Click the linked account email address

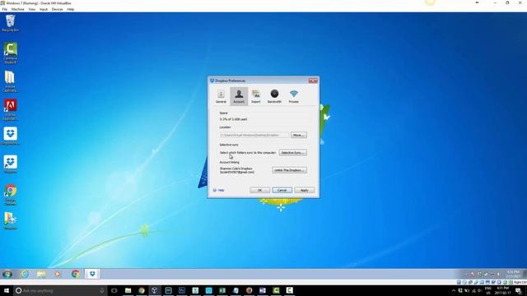click(x=237, y=172)
